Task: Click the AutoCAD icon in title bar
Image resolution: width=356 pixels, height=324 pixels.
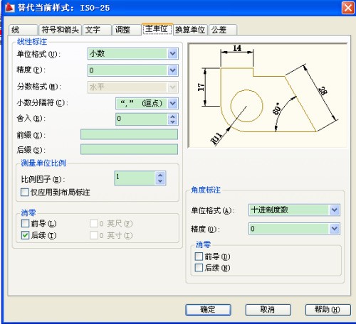Action: point(10,8)
